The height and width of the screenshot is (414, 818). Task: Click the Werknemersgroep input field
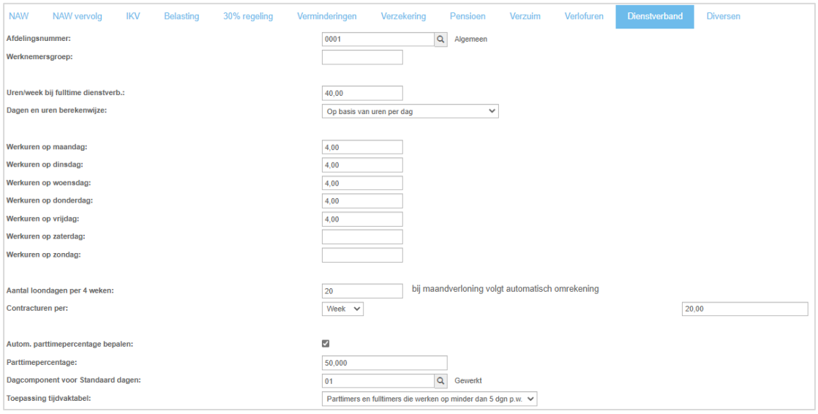pyautogui.click(x=363, y=57)
